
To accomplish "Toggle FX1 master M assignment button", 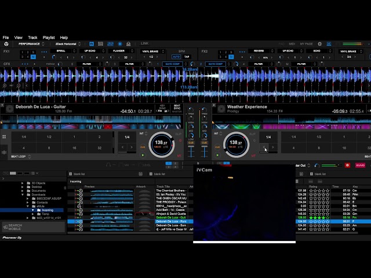I will click(x=33, y=57).
